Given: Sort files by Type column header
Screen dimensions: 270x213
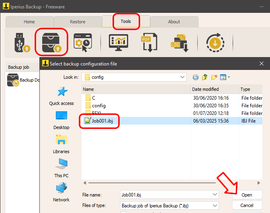Looking at the screenshot, I should click(x=251, y=89).
